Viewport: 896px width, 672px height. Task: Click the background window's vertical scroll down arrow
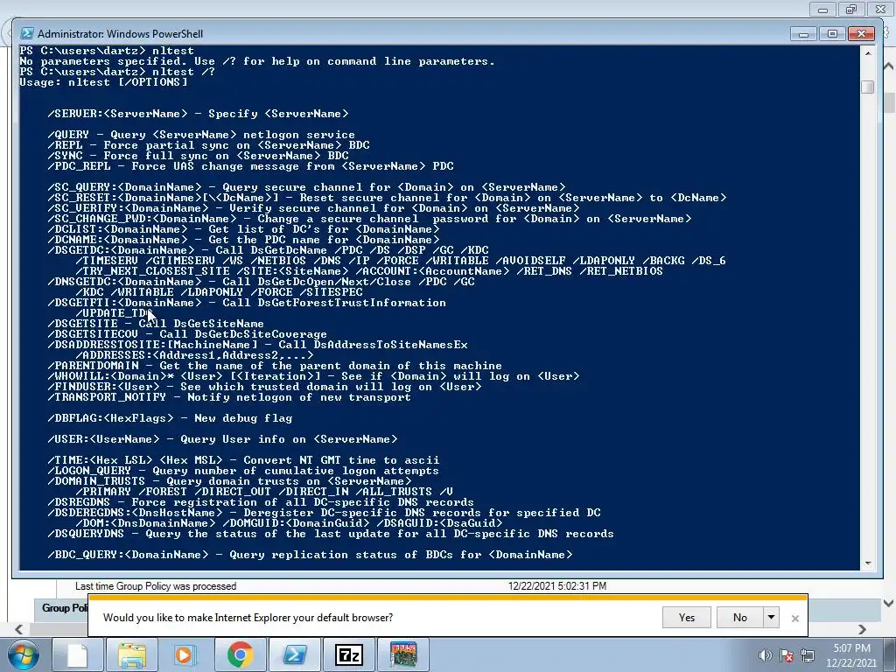[x=889, y=604]
